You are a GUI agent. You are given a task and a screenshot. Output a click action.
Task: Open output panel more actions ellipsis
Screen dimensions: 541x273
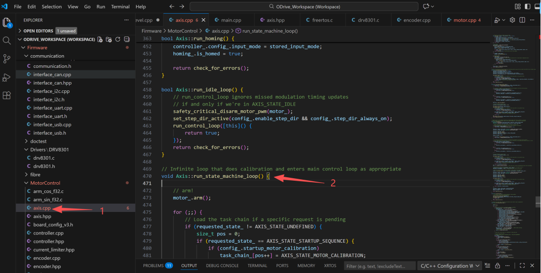click(x=508, y=265)
